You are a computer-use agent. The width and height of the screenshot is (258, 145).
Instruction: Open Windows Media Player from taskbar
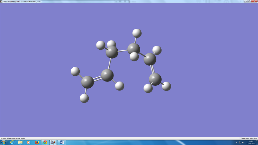click(x=28, y=142)
